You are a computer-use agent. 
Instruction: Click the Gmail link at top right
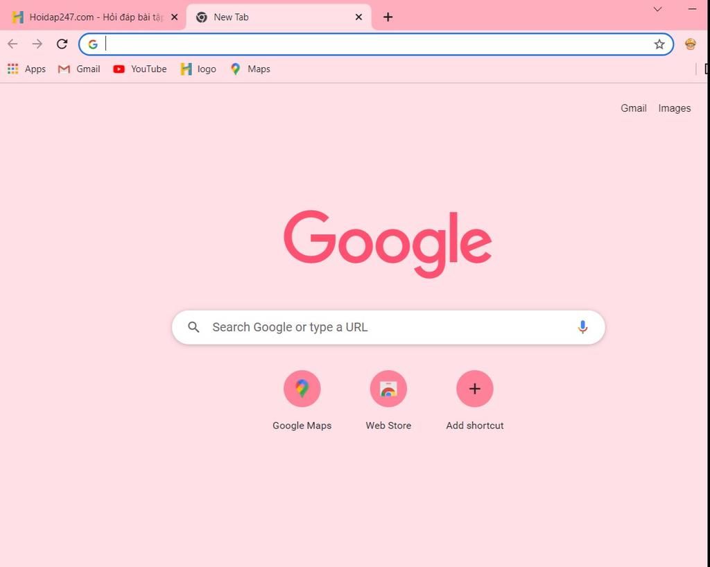(634, 108)
